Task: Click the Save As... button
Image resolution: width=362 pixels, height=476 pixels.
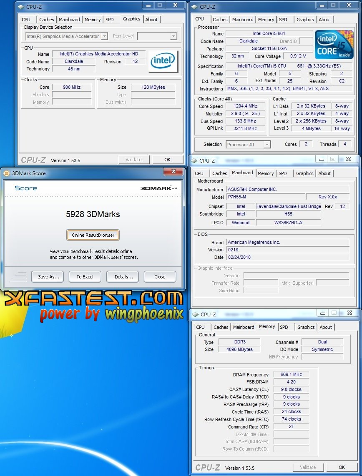Action: coord(48,277)
